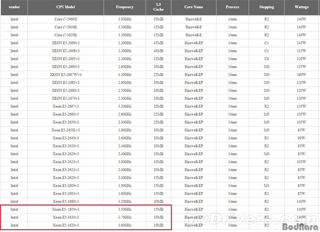Click the M1 stepping value
320x232 pixels.
click(267, 186)
